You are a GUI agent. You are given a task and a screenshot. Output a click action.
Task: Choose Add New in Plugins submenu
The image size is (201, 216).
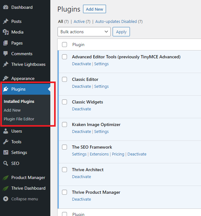point(12,110)
